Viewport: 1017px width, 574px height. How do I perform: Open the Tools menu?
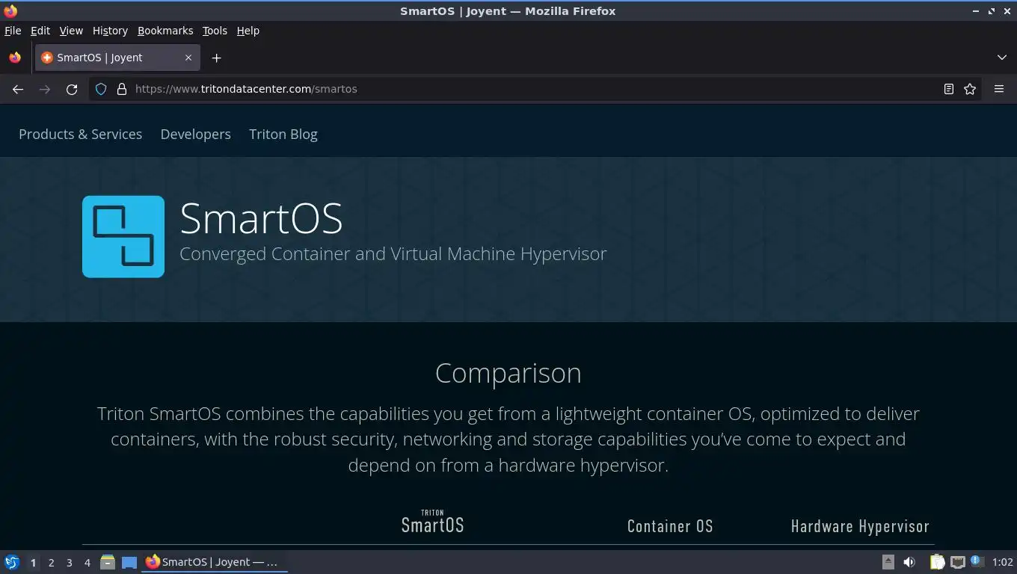215,31
